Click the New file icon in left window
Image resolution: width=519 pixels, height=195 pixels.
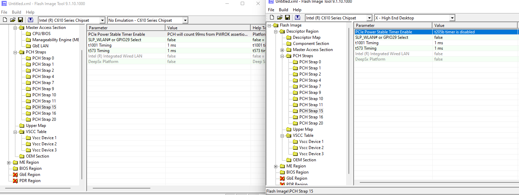[x=5, y=20]
